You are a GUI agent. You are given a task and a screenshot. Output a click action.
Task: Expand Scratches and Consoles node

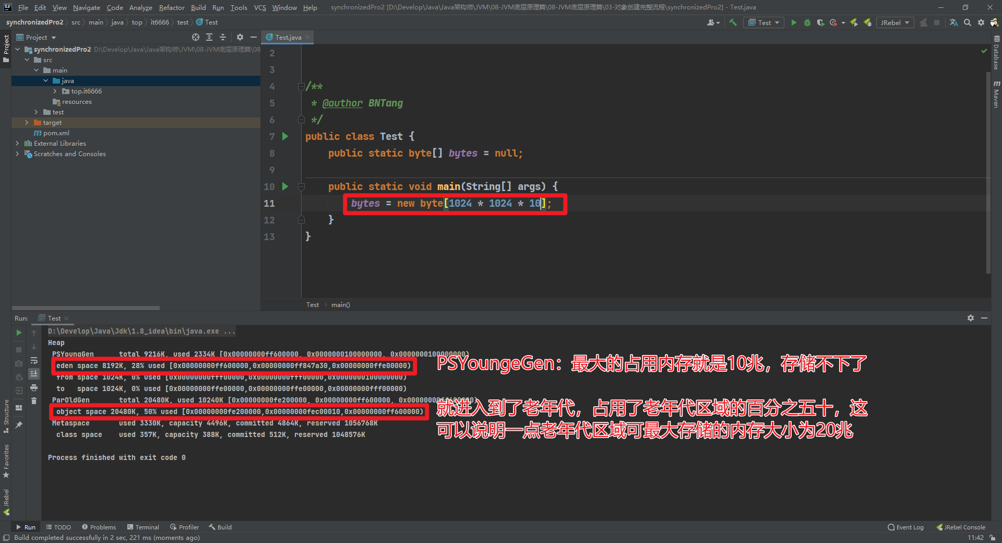click(x=18, y=154)
